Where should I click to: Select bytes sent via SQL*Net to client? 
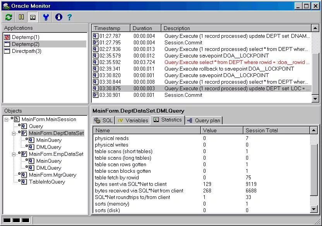pyautogui.click(x=202, y=184)
